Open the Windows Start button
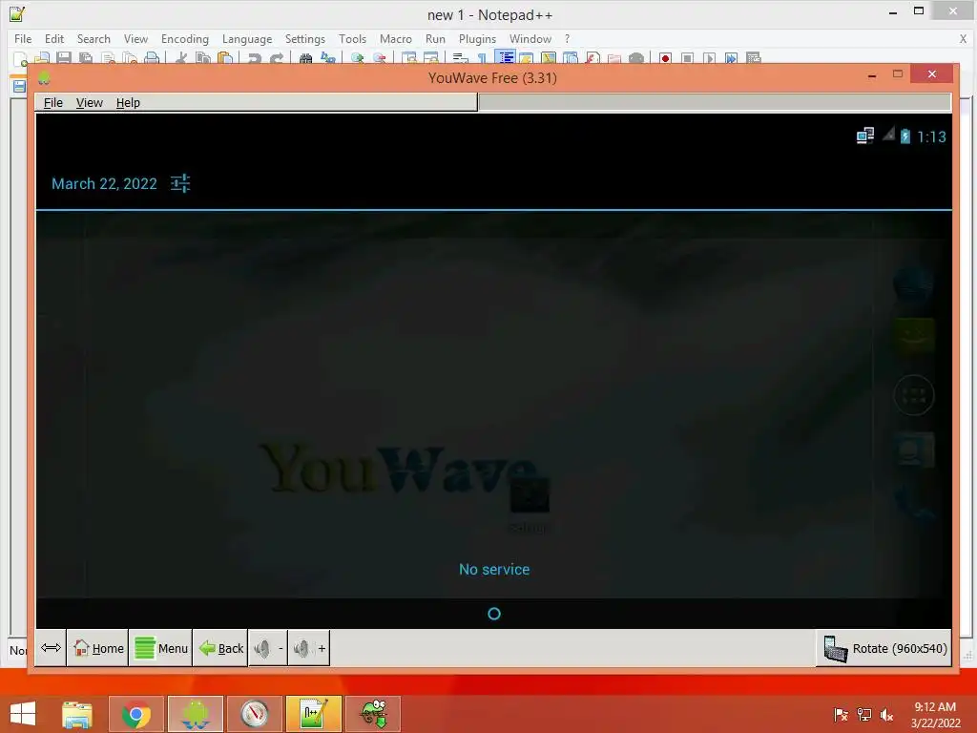This screenshot has width=977, height=733. (23, 714)
